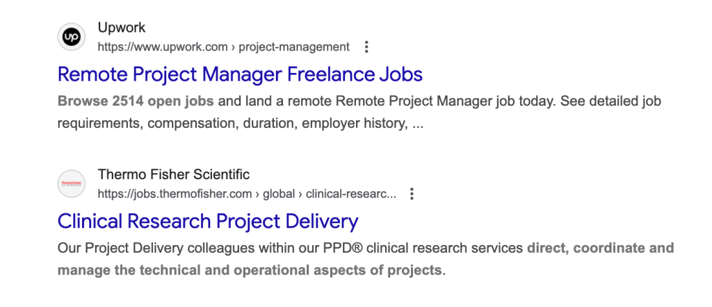Open the Thermo Fisher result's three-dot options
This screenshot has width=712, height=307.
412,194
